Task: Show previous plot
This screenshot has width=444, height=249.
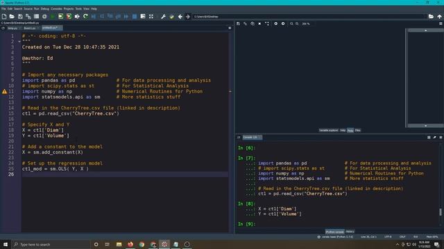Action: (275, 24)
